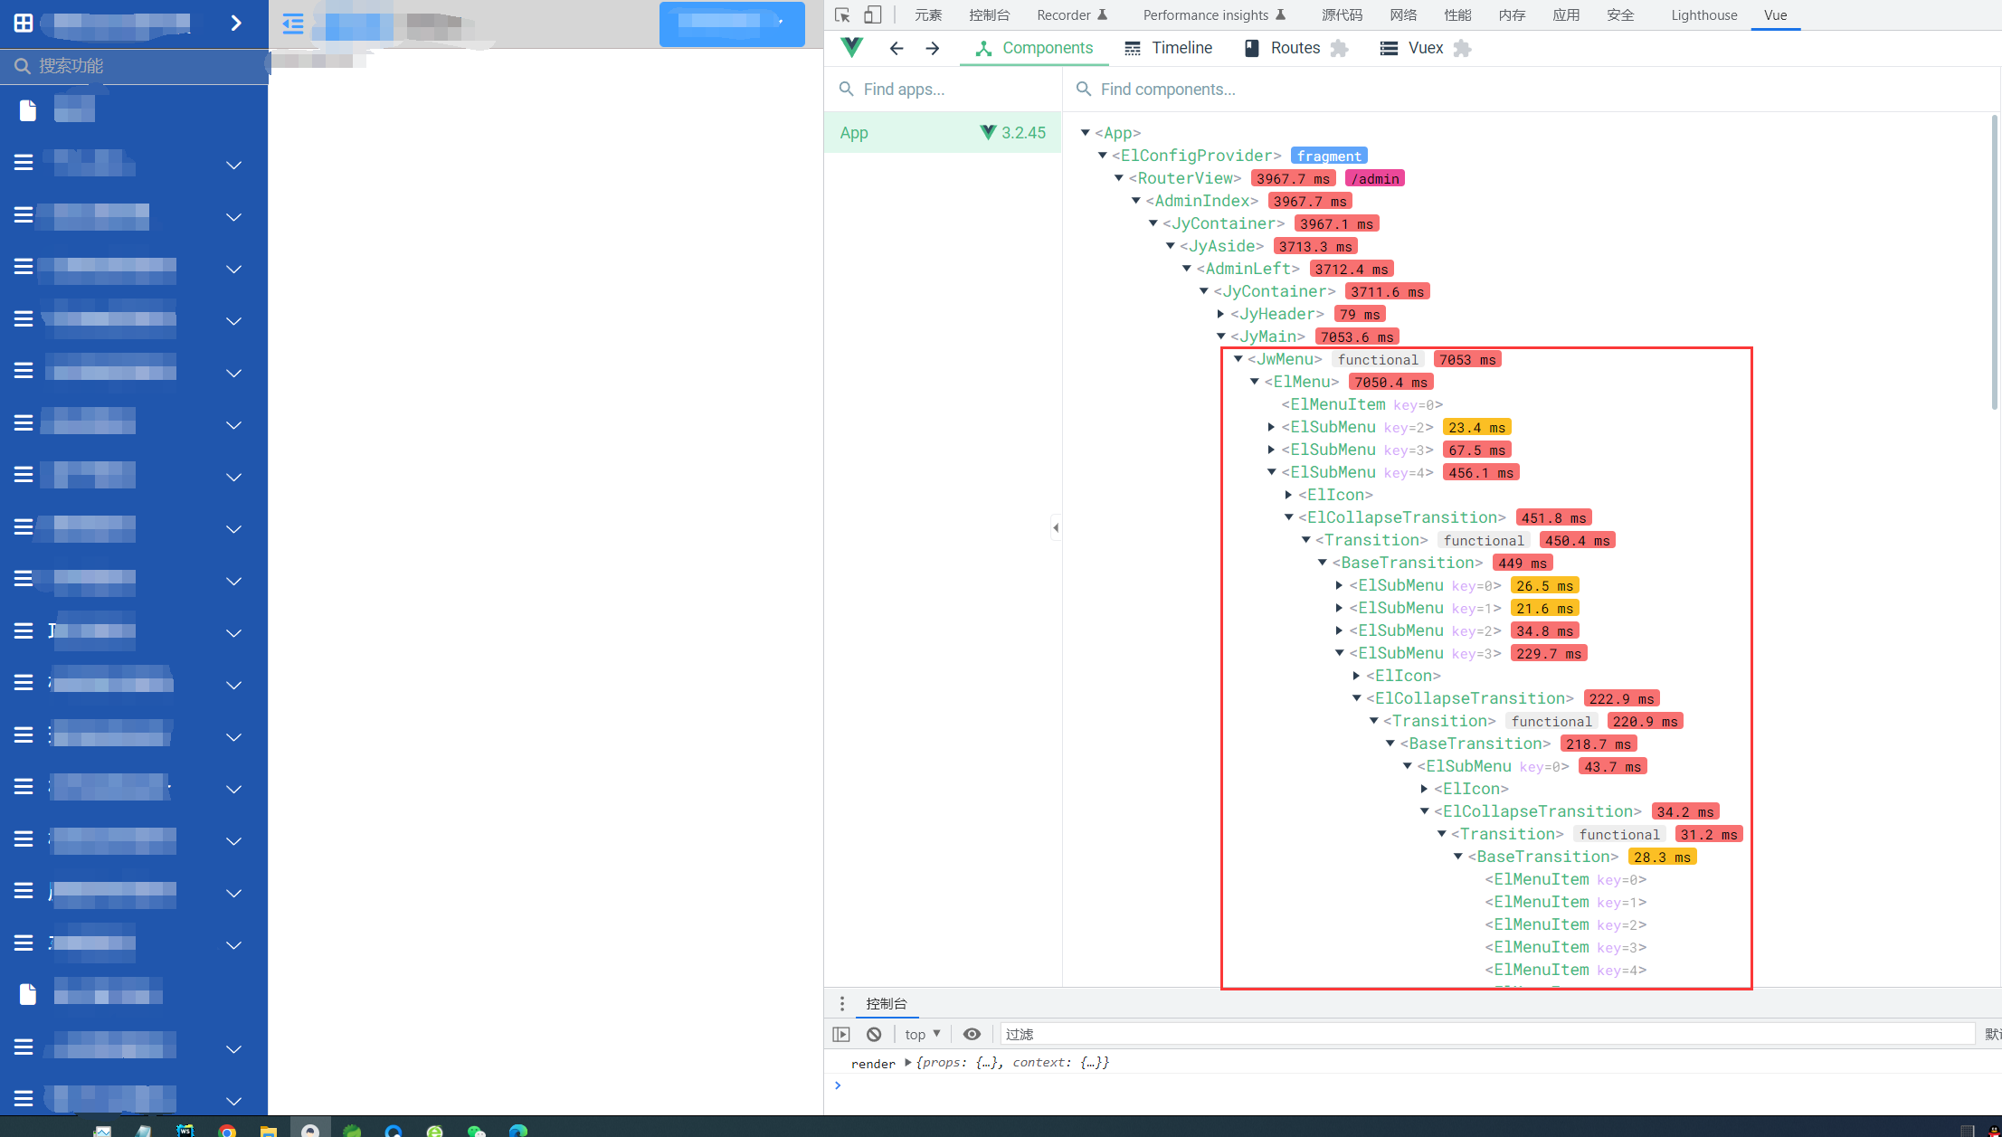
Task: Click the back navigation arrow in Vue devtools
Action: (x=896, y=48)
